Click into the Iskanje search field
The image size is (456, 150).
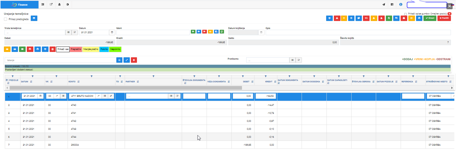60,60
